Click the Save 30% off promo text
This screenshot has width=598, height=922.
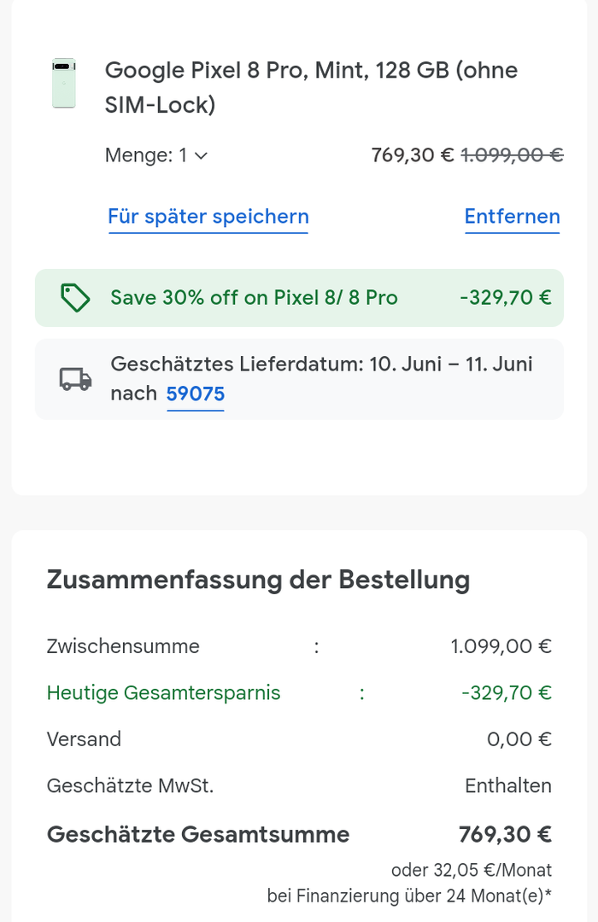coord(254,298)
